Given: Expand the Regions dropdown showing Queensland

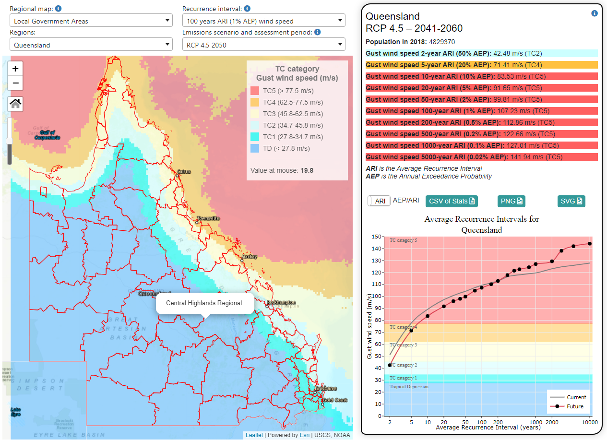Looking at the screenshot, I should (91, 45).
